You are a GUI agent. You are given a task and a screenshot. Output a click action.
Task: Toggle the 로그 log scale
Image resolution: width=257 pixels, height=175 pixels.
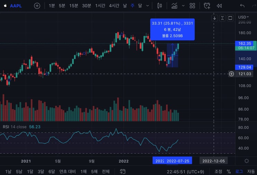tap(239, 172)
